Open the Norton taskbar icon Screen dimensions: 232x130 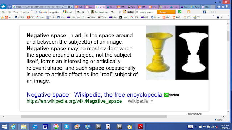pos(130,126)
